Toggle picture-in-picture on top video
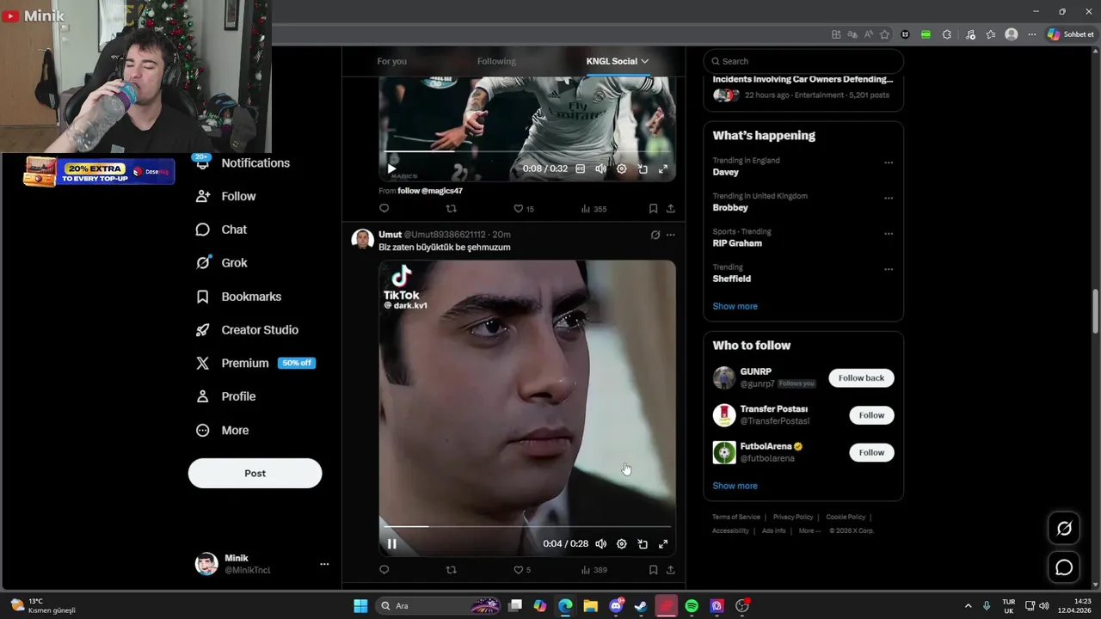The height and width of the screenshot is (619, 1101). click(x=643, y=169)
